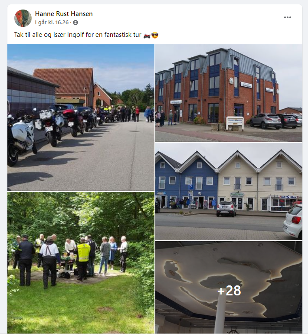Screen dimensions: 308x334
Task: Open the blue and beige houses photo
Action: (x=229, y=191)
